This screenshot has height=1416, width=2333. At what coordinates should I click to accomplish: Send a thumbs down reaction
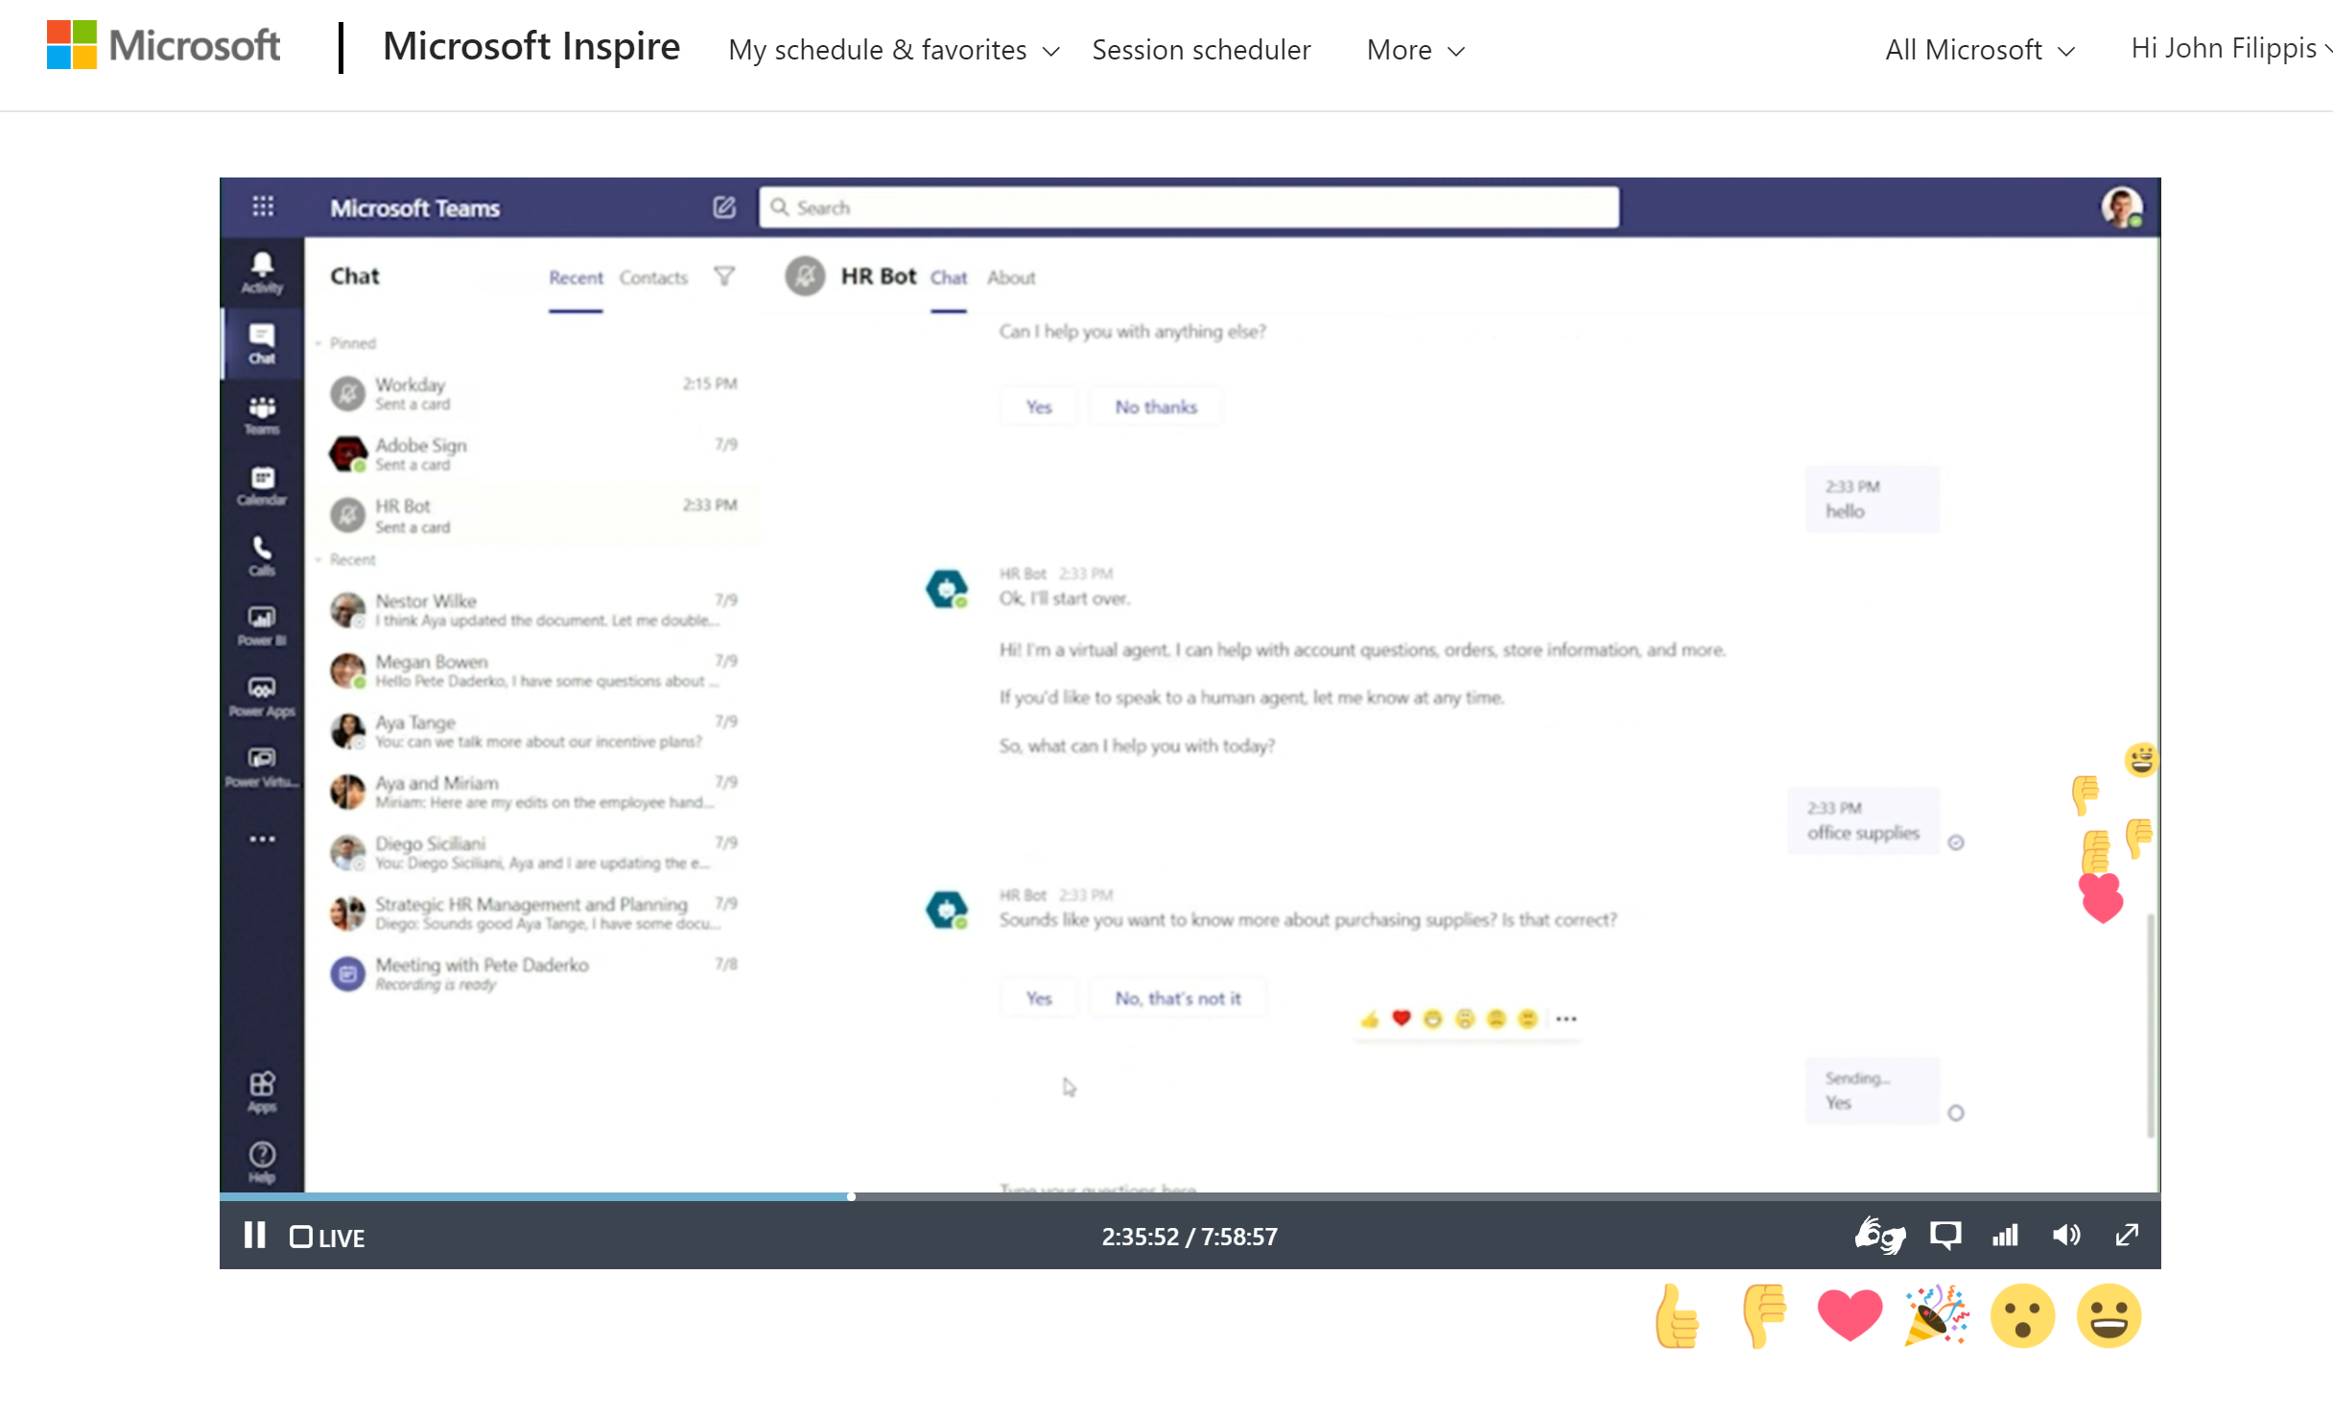point(1765,1316)
